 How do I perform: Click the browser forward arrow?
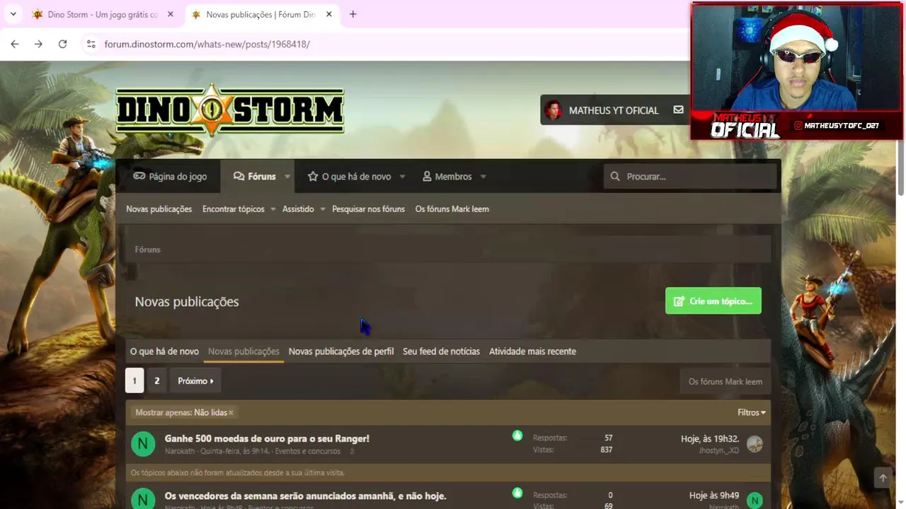point(38,44)
